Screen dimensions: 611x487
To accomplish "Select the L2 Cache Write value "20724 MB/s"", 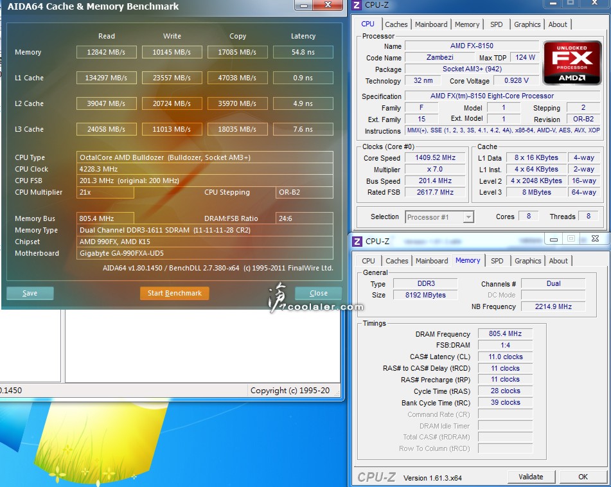I will pyautogui.click(x=172, y=103).
